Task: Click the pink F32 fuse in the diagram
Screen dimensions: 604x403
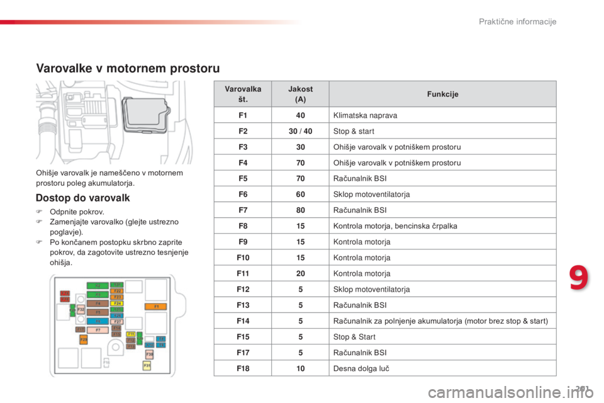Action: tap(81, 310)
